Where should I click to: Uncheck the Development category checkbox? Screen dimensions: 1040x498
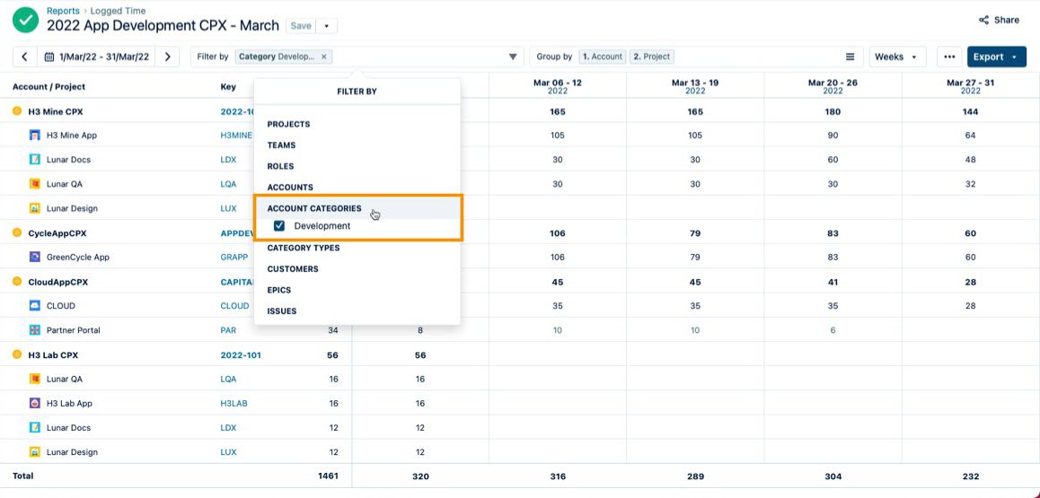pyautogui.click(x=279, y=226)
